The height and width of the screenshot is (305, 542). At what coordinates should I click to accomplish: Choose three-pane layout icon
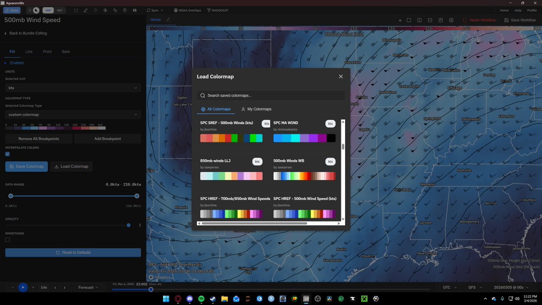pos(441,20)
